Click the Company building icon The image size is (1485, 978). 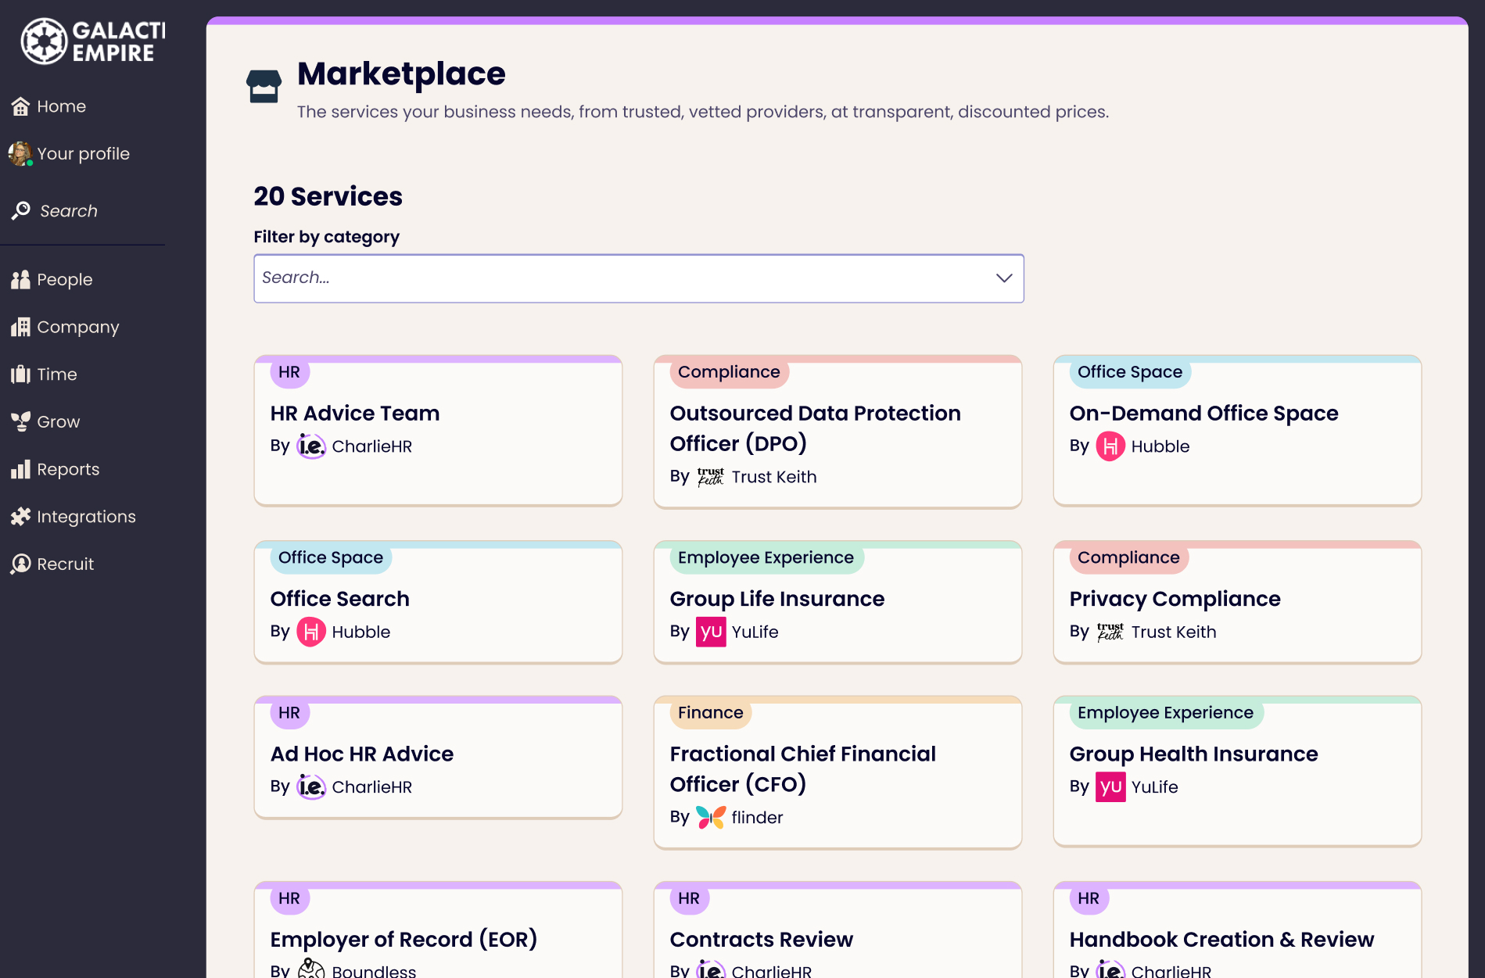point(20,327)
